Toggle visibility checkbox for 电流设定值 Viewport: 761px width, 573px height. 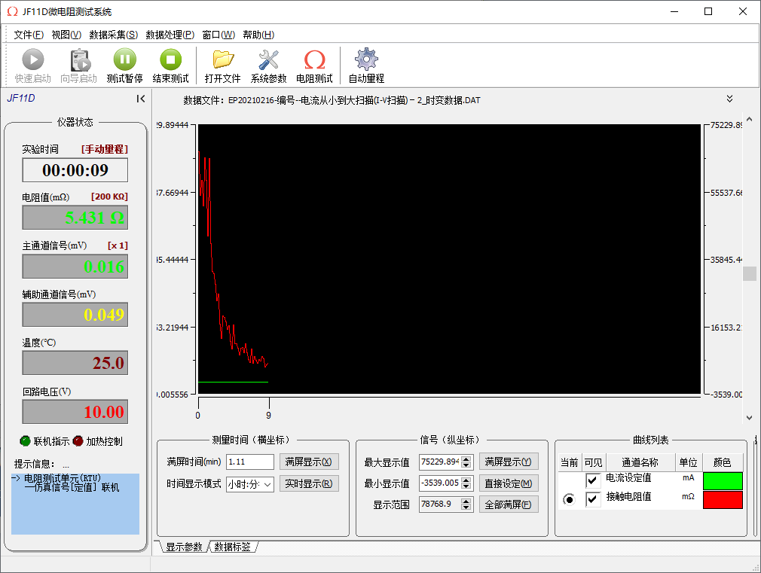coord(592,480)
